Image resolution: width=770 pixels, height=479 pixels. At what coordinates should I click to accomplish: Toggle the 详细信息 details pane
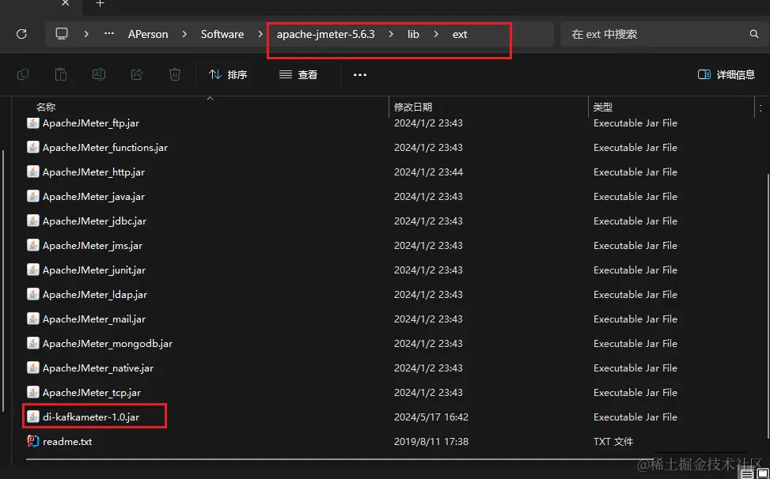[726, 74]
